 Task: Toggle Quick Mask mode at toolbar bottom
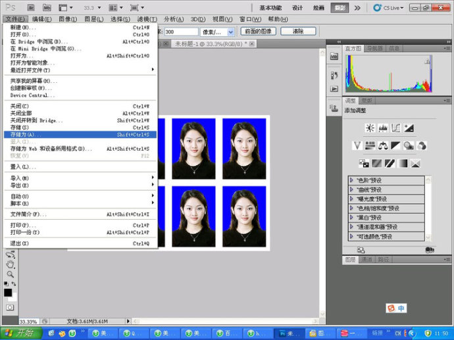coord(10,307)
